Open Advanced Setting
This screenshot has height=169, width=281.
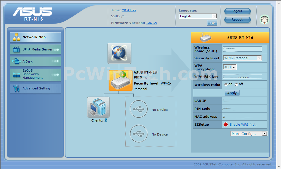coord(35,88)
